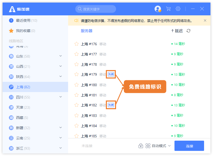Expand the 山东 region chevron
This screenshot has width=213, height=156.
(61, 56)
